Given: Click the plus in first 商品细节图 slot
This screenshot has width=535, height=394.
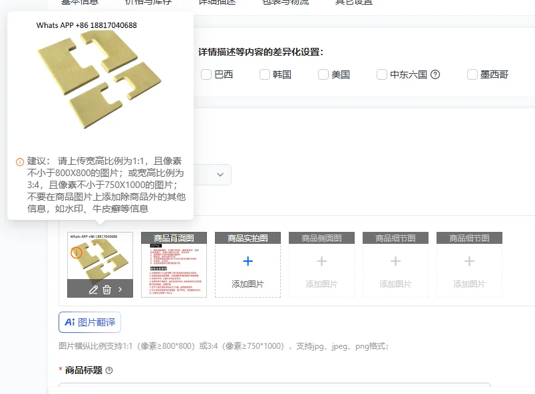Looking at the screenshot, I should (x=395, y=261).
